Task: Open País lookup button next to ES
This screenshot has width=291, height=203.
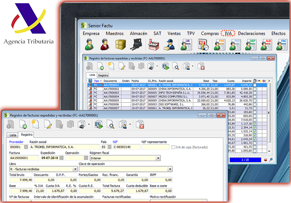Action: click(x=110, y=147)
